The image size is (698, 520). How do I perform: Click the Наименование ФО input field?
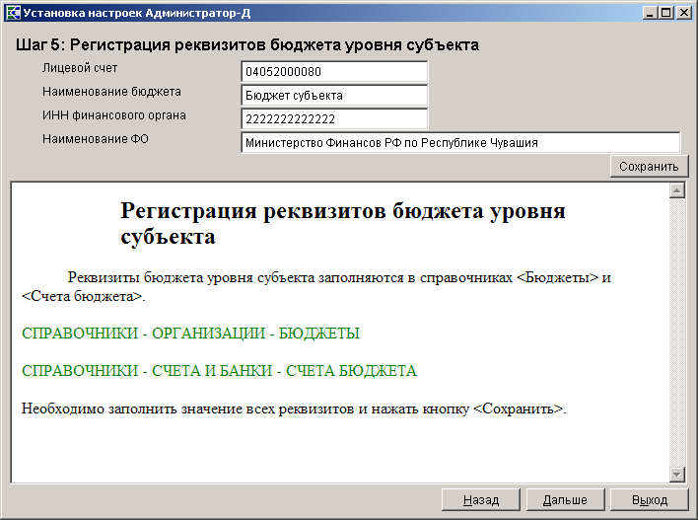(x=460, y=143)
